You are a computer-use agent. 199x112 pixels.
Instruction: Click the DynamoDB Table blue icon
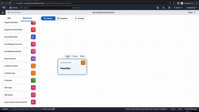pyautogui.click(x=33, y=37)
